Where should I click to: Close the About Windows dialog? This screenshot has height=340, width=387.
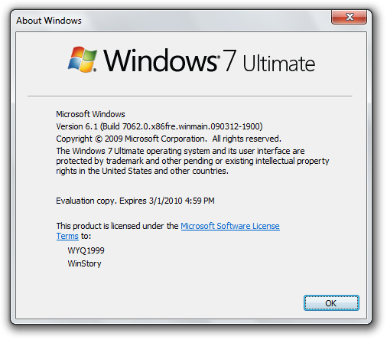349,17
